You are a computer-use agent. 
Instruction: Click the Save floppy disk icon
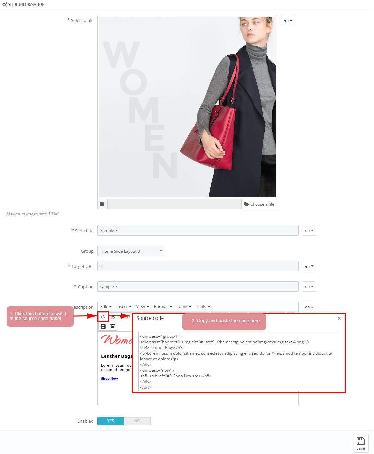tap(361, 441)
